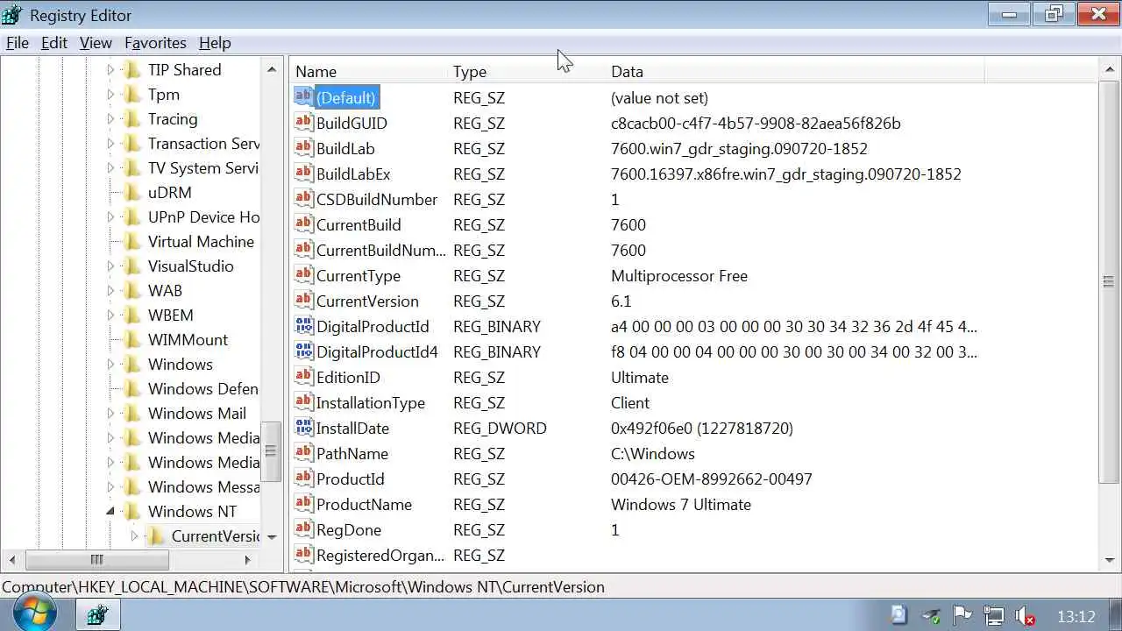Expand the WBEM key
The height and width of the screenshot is (631, 1122).
(x=110, y=315)
